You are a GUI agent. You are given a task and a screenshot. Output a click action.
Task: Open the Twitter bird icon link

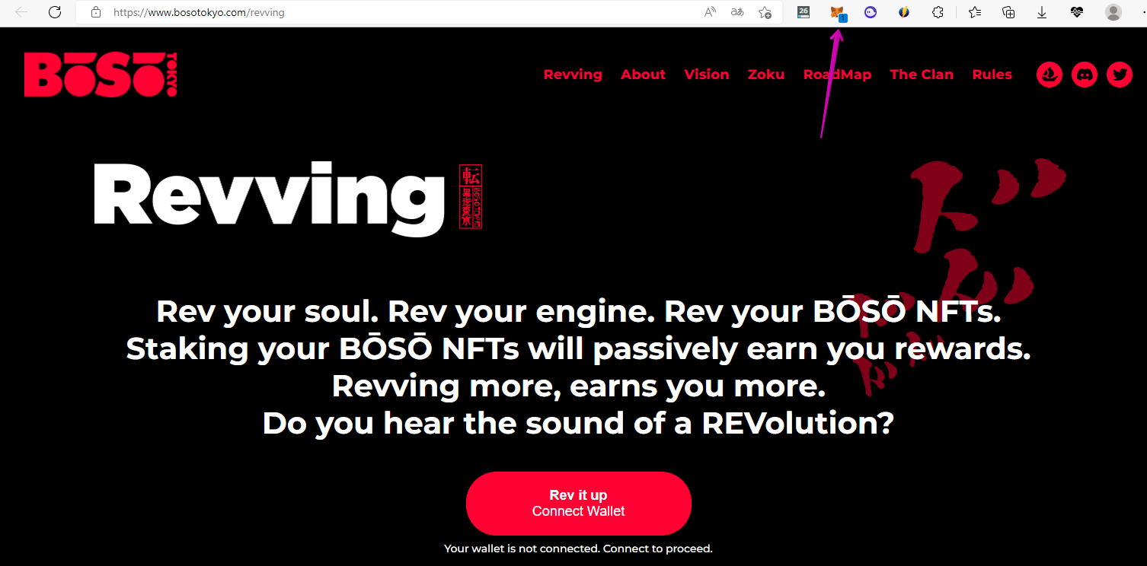point(1119,75)
